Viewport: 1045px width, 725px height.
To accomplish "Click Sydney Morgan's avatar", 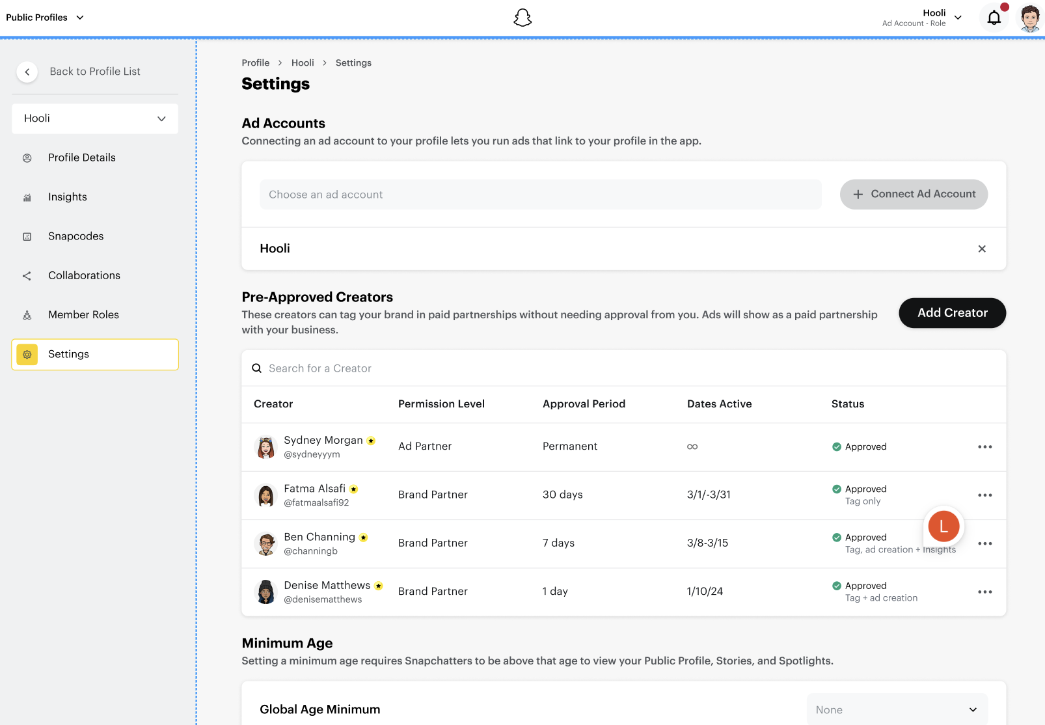I will (x=265, y=447).
